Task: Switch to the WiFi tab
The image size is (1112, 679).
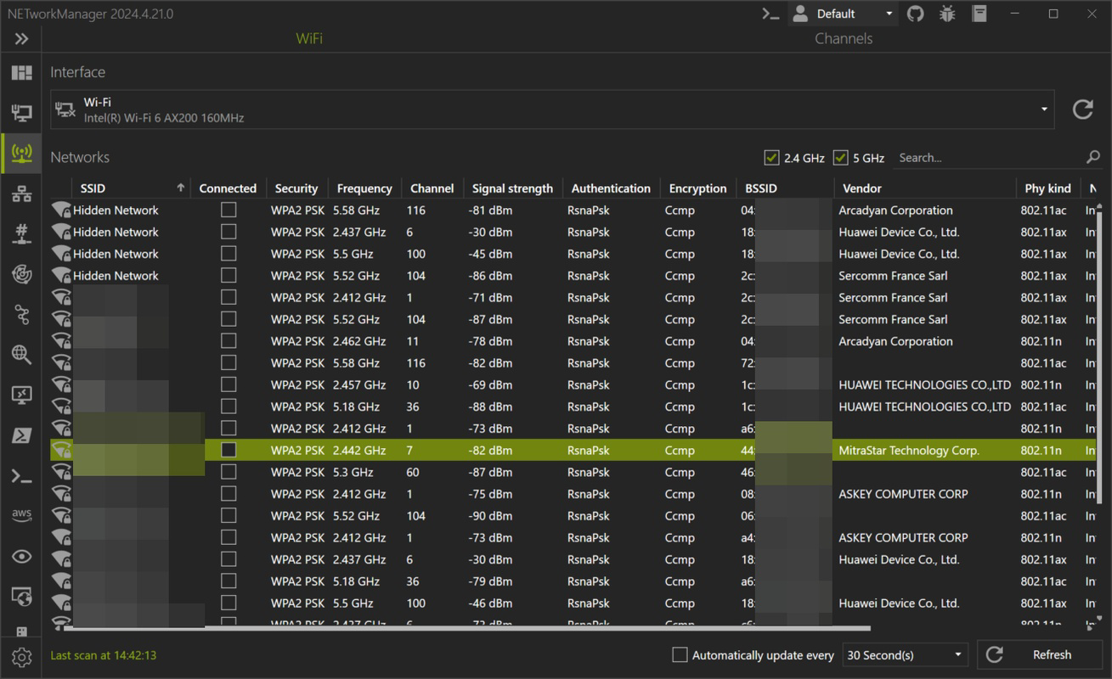Action: coord(309,38)
